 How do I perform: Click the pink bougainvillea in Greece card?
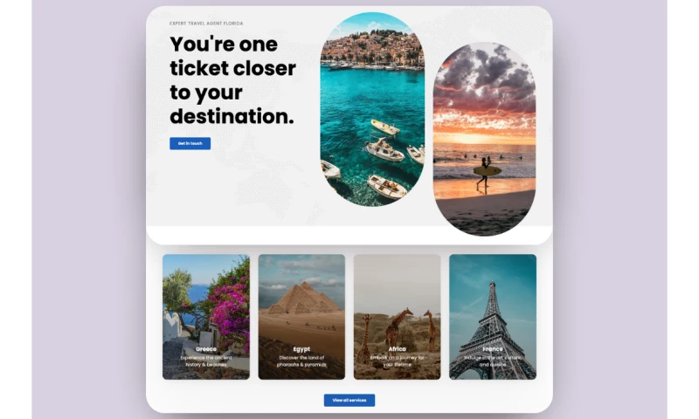(x=230, y=307)
